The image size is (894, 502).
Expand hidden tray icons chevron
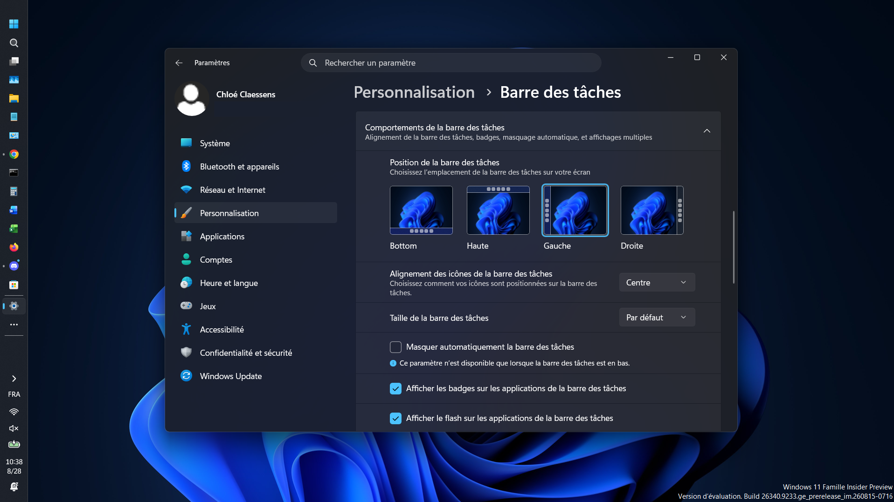[x=14, y=379]
